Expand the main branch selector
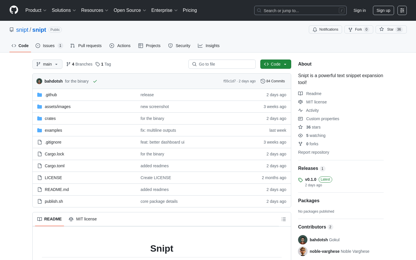This screenshot has height=260, width=416. [x=47, y=64]
